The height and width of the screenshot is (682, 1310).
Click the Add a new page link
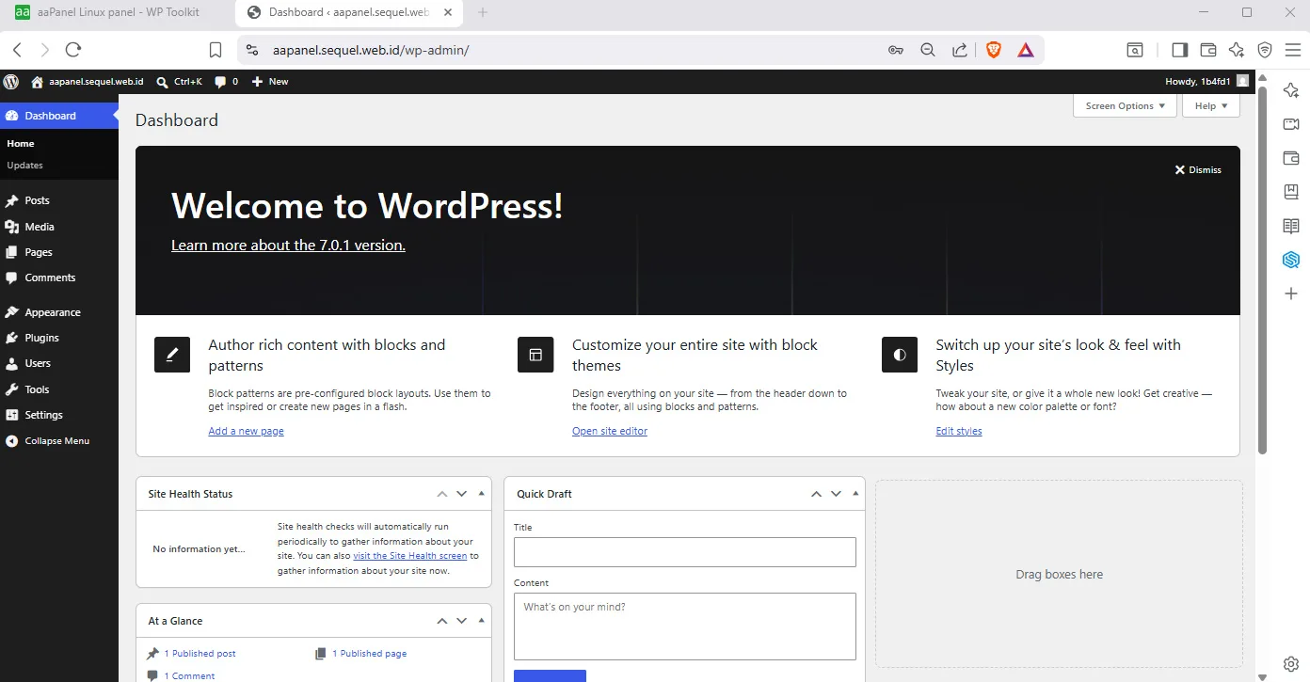(x=246, y=431)
